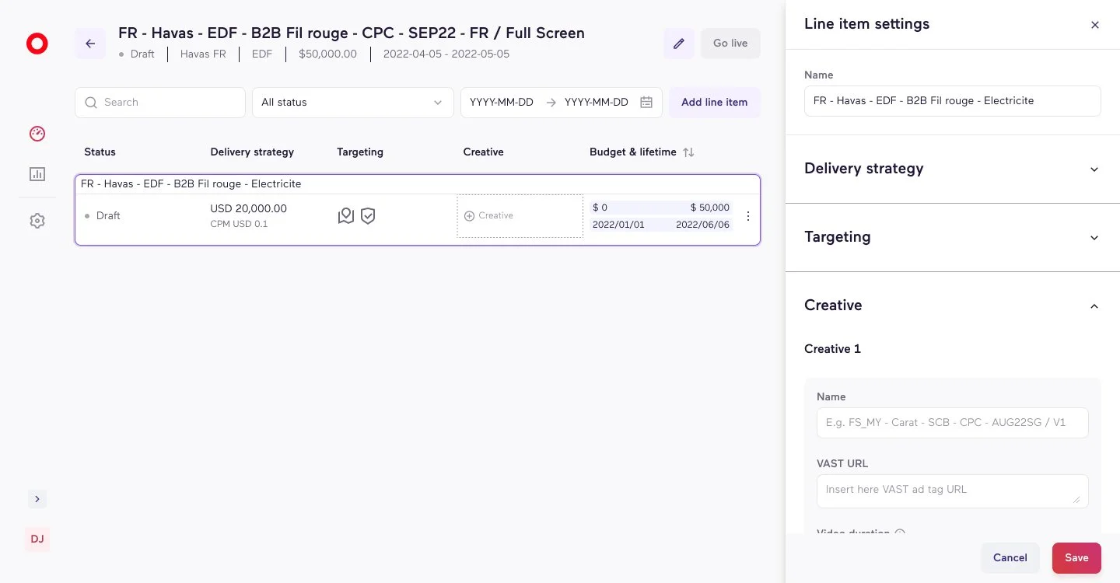1120x583 pixels.
Task: Expand the Delivery strategy section
Action: 953,169
